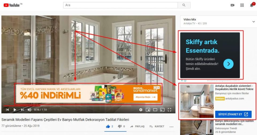Submit search with magnifier button
The image size is (257, 135).
click(x=184, y=5)
